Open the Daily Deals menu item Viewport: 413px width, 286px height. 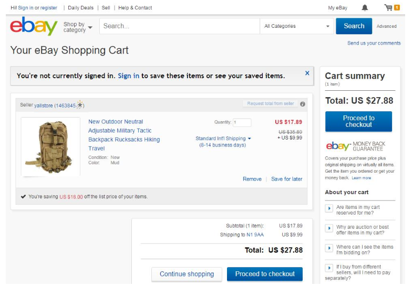coord(80,8)
